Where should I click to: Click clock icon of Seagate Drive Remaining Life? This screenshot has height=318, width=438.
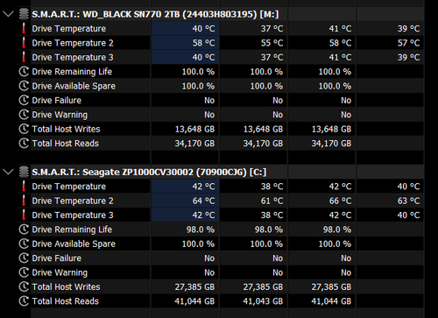[x=24, y=230]
